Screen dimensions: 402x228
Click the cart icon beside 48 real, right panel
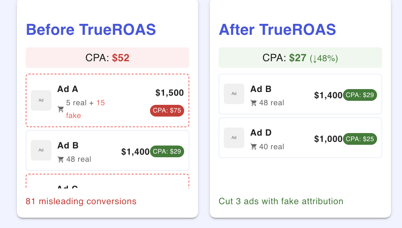253,103
